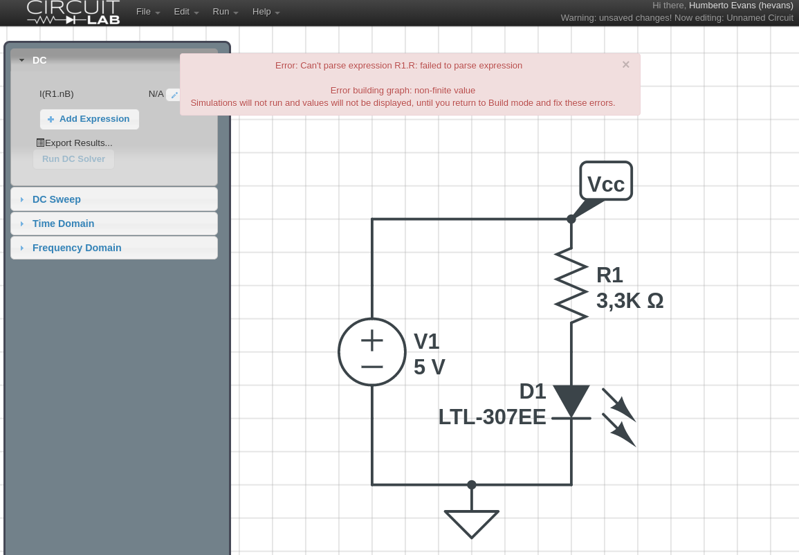The image size is (799, 555).
Task: Click Export Results link
Action: coord(75,143)
